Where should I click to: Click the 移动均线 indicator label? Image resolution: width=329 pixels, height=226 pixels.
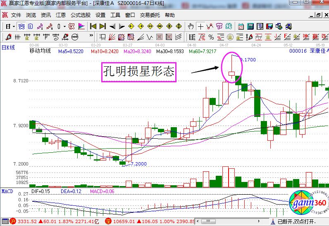point(40,51)
